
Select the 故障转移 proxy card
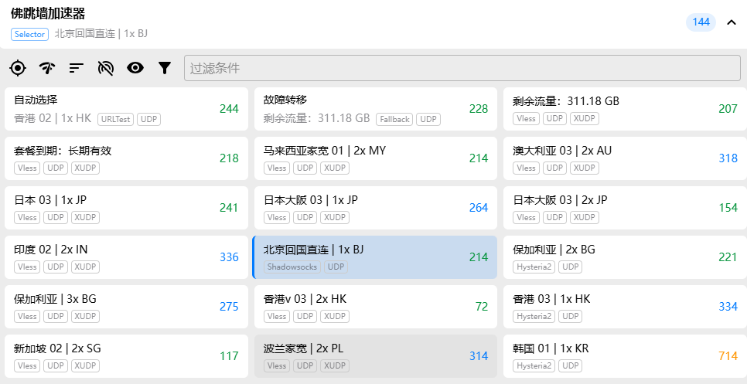[375, 109]
